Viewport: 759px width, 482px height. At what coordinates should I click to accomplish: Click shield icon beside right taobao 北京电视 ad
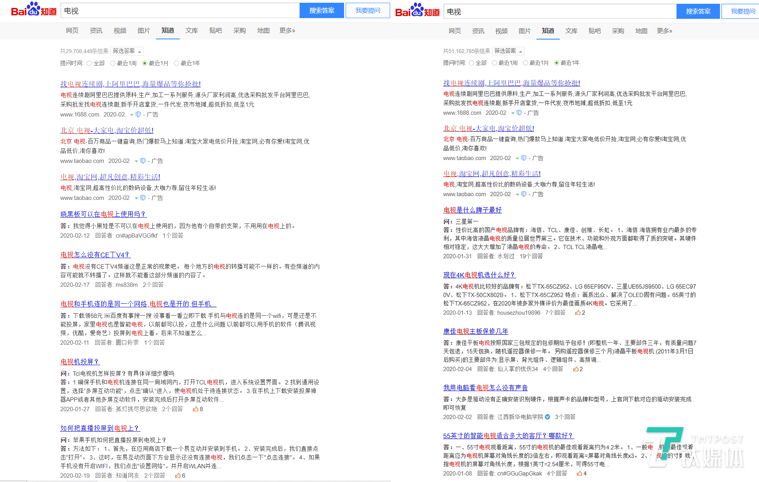tap(524, 158)
